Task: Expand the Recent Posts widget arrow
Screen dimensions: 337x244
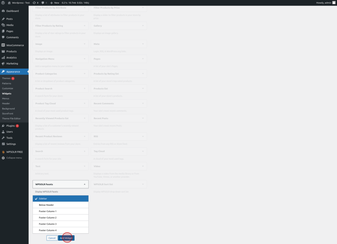Action: coord(143,118)
